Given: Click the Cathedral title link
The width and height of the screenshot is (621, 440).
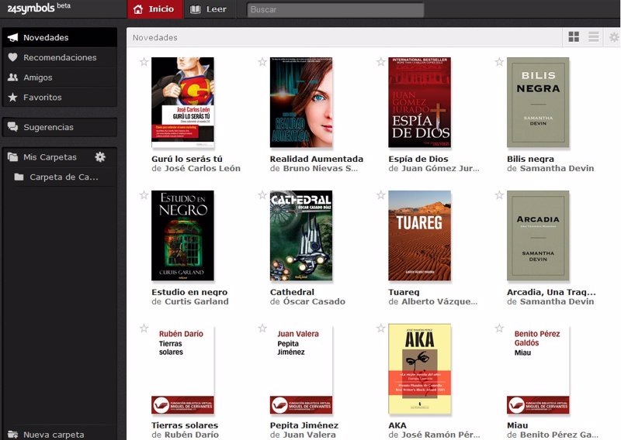Looking at the screenshot, I should tap(292, 292).
